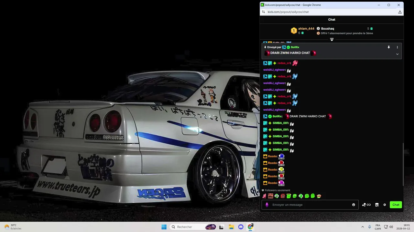Open pinned message three-dot options
Viewport: 414px width, 232px height.
point(398,47)
